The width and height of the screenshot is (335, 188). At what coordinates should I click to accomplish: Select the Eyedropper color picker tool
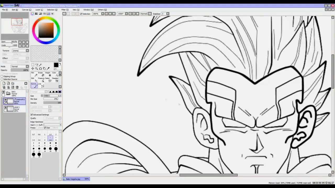pos(48,69)
